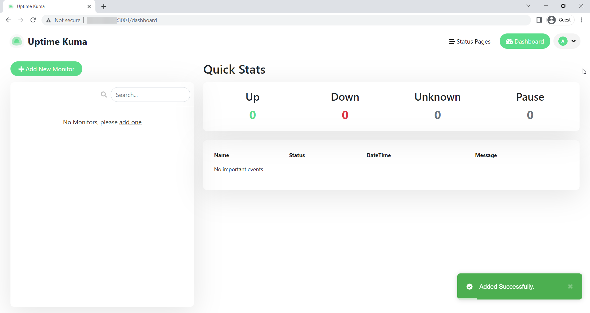The image size is (590, 313).
Task: Click the Not secure warning icon
Action: coord(49,20)
